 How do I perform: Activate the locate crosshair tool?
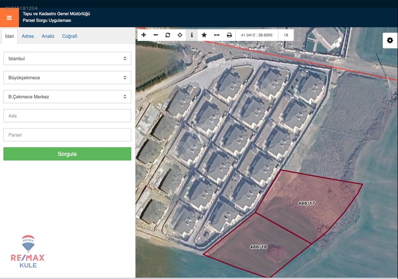[180, 35]
